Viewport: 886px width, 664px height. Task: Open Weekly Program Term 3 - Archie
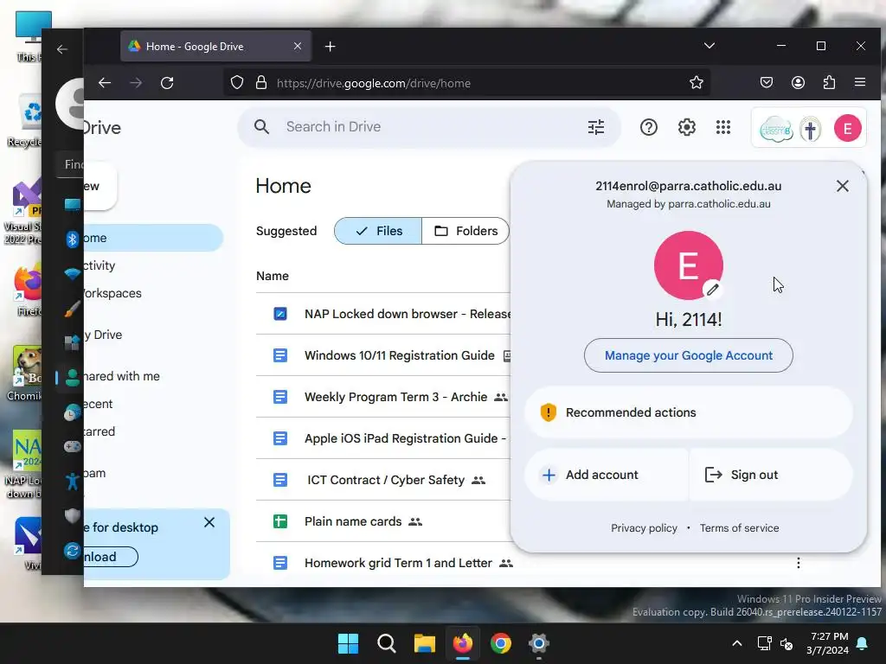point(383,397)
